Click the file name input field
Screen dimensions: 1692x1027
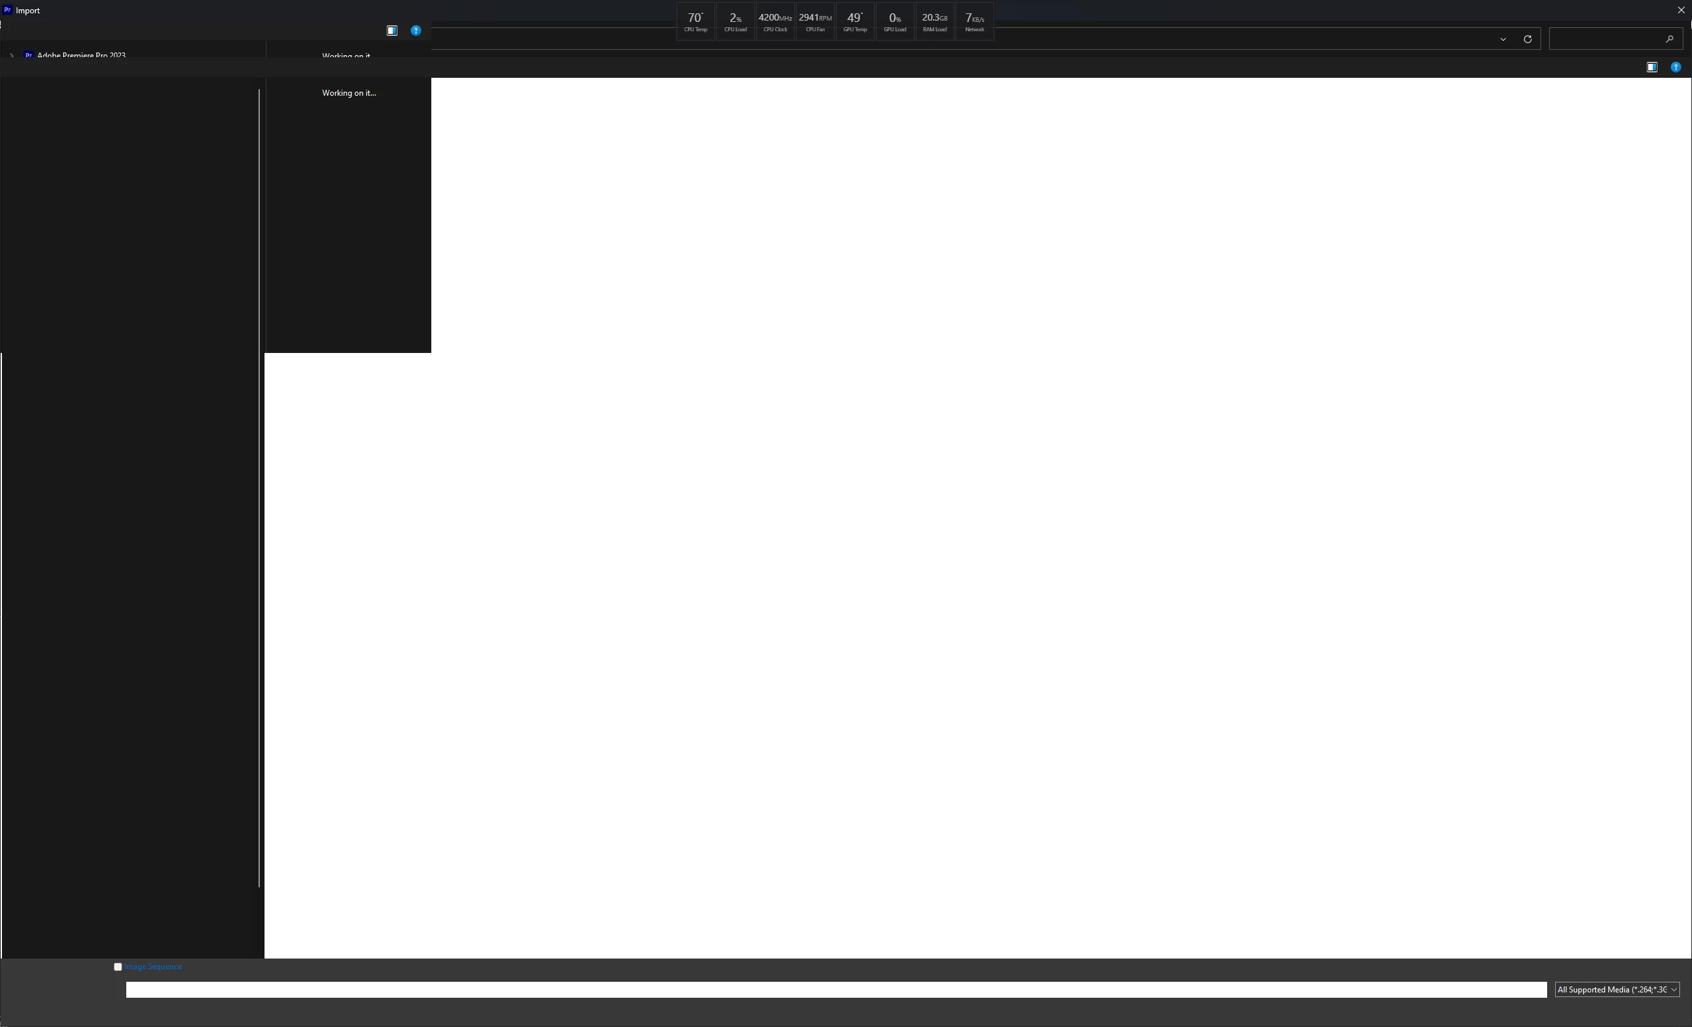pyautogui.click(x=835, y=989)
